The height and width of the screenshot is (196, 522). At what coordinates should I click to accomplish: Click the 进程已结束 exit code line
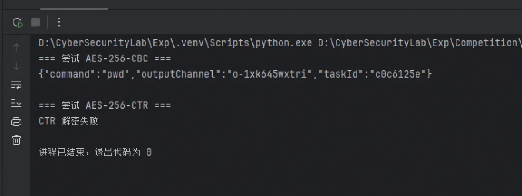[x=95, y=152]
